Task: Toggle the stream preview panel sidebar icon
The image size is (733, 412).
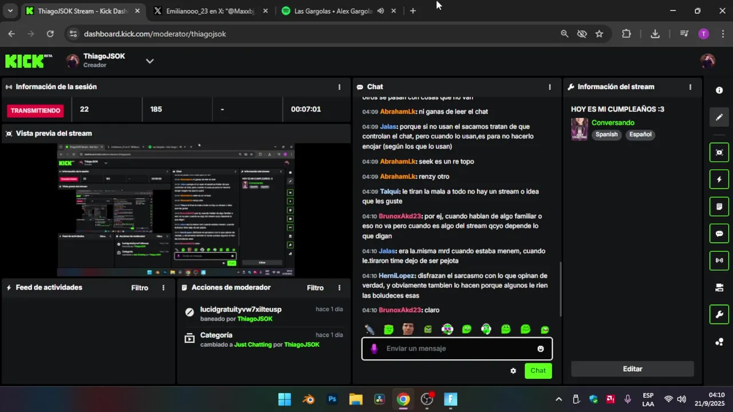Action: click(x=719, y=153)
